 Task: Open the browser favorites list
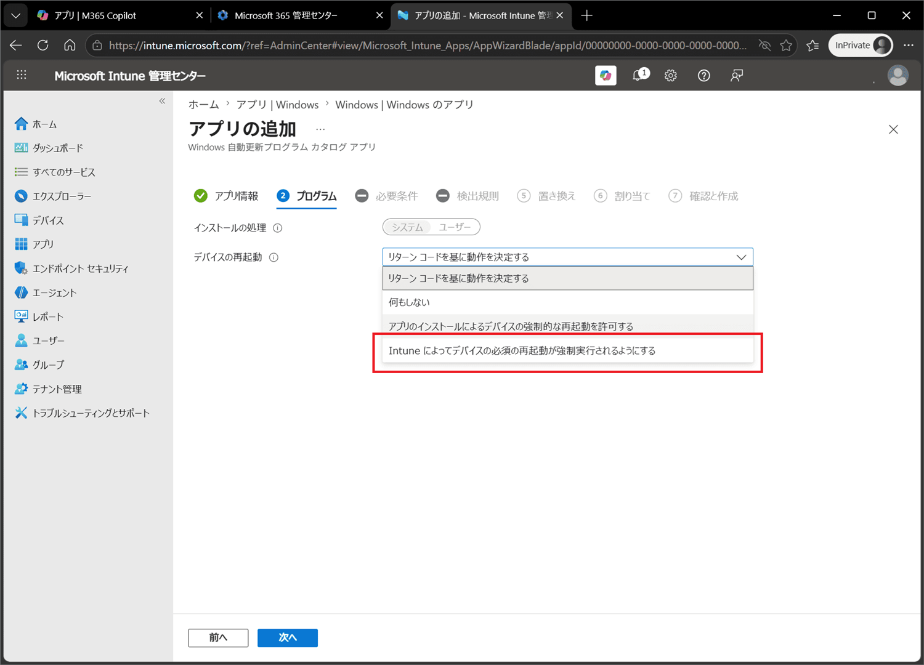[813, 45]
